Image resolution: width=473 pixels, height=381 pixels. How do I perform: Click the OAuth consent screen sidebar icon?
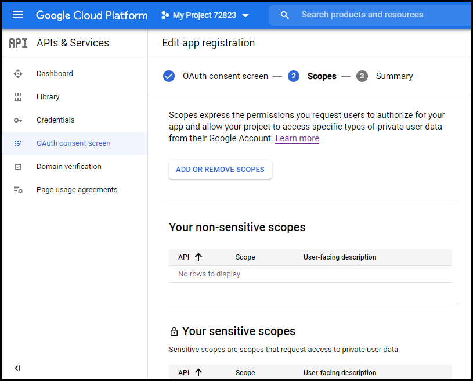pyautogui.click(x=18, y=143)
